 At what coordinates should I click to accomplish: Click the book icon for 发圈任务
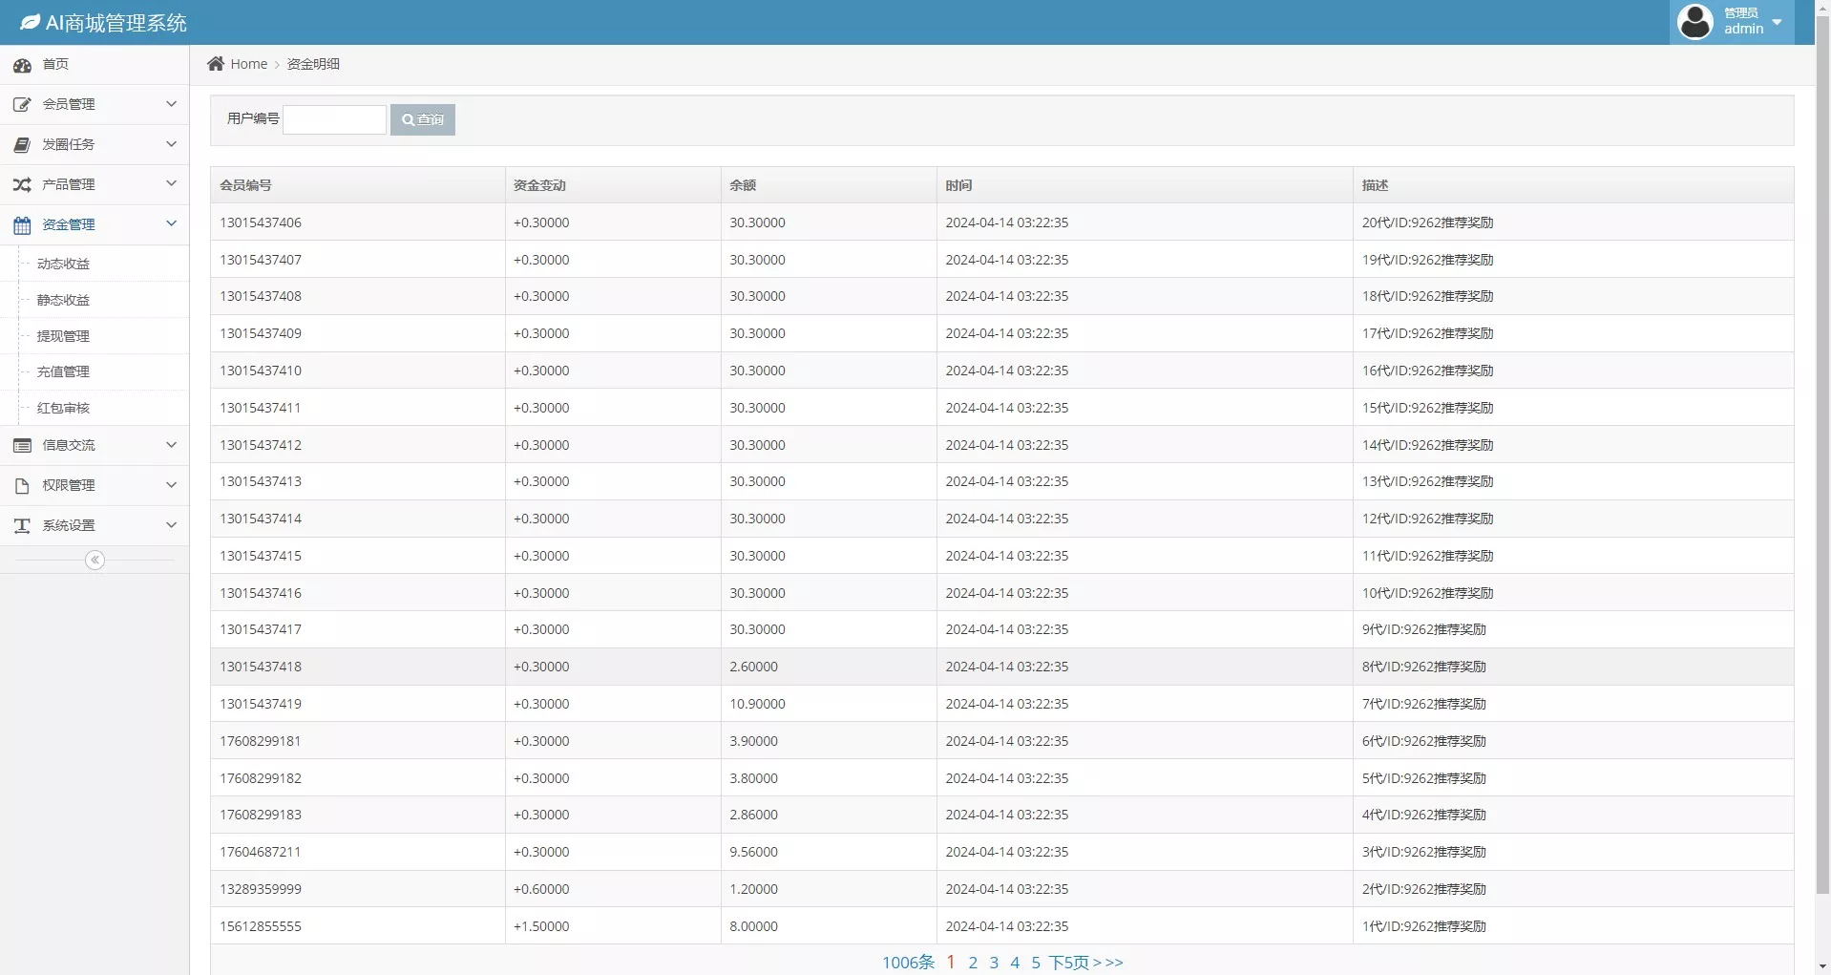tap(22, 145)
